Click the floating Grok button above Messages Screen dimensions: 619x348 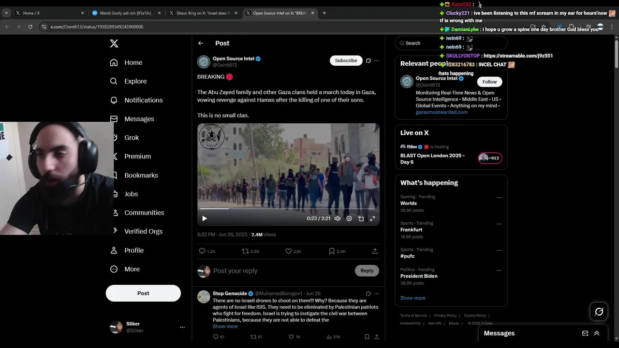pos(599,312)
